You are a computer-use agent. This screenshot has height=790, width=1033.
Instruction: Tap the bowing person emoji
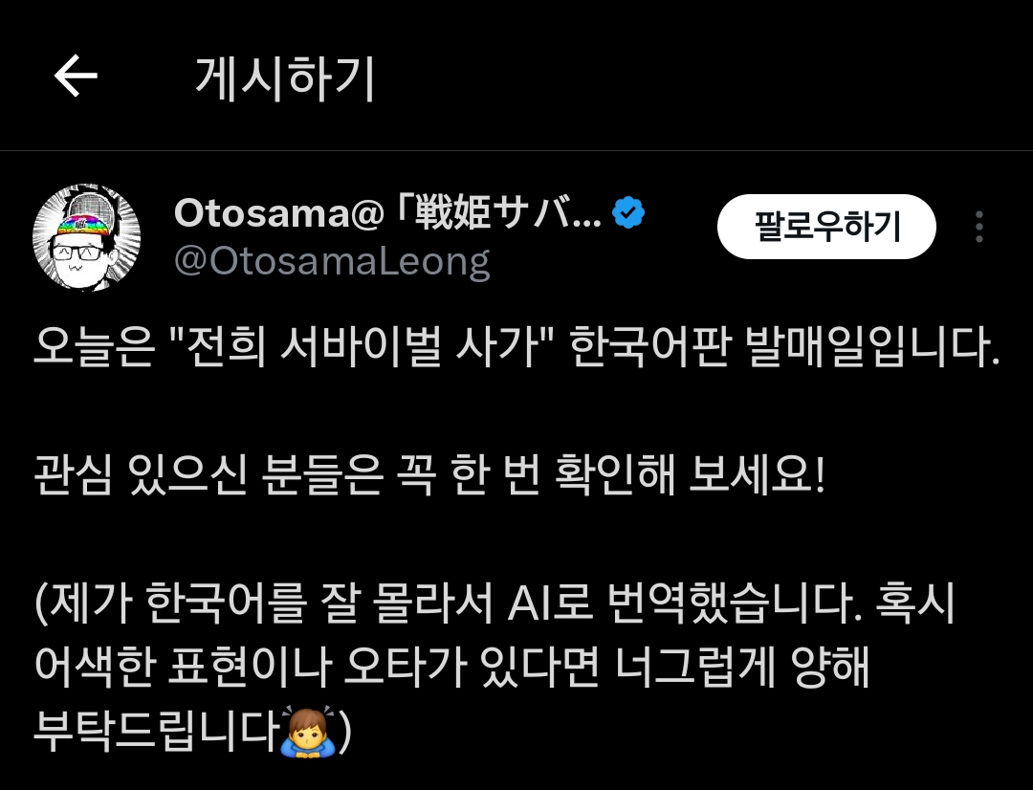(x=308, y=732)
